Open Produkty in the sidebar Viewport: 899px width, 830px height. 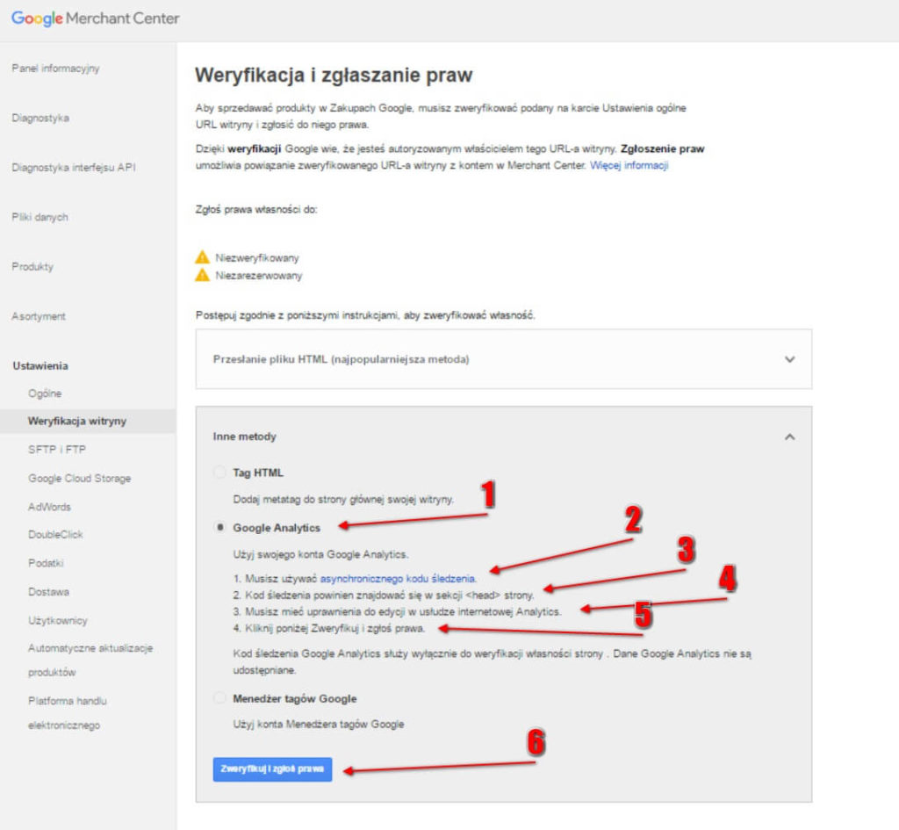pos(32,267)
